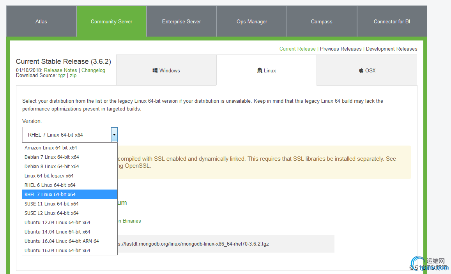
Task: Open the Release Notes link
Action: [x=60, y=70]
